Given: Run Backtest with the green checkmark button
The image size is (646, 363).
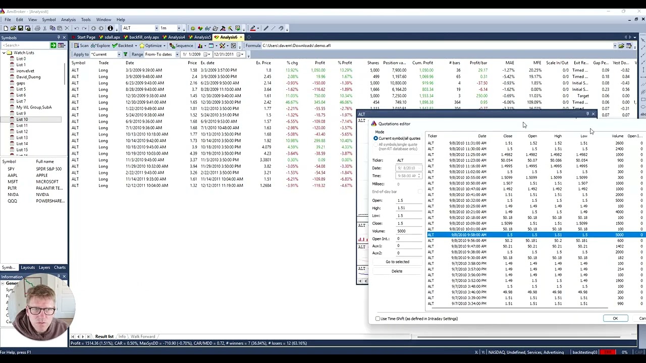Looking at the screenshot, I should point(123,45).
